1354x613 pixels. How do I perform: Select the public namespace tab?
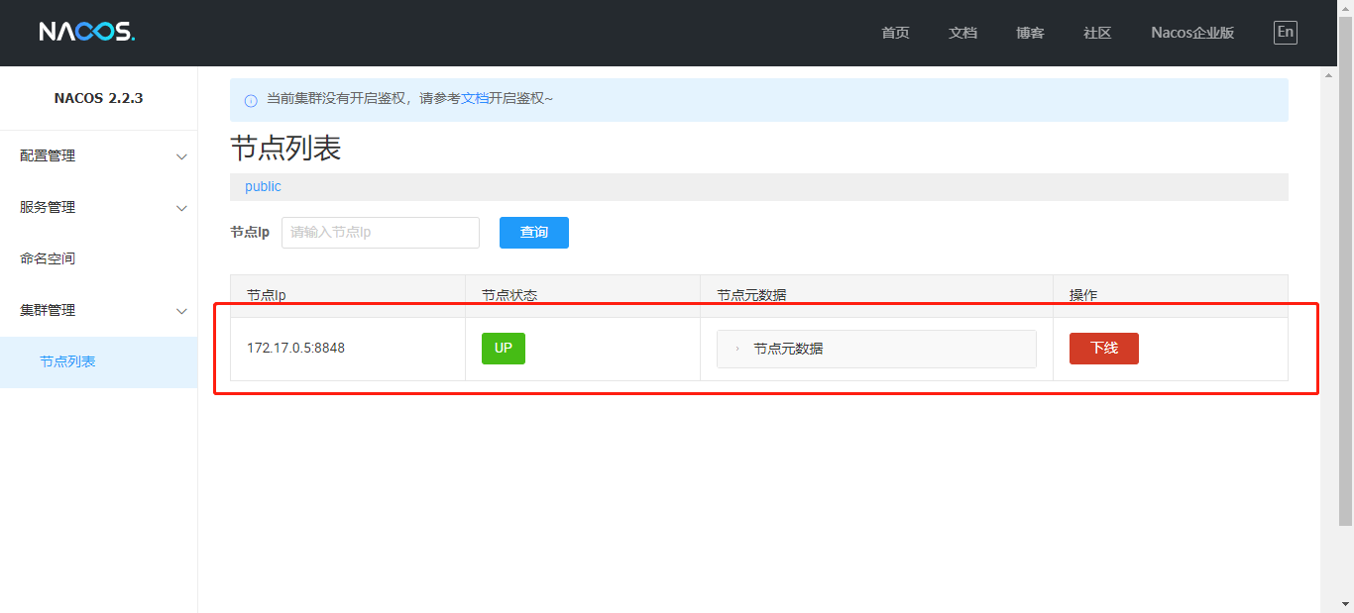263,186
